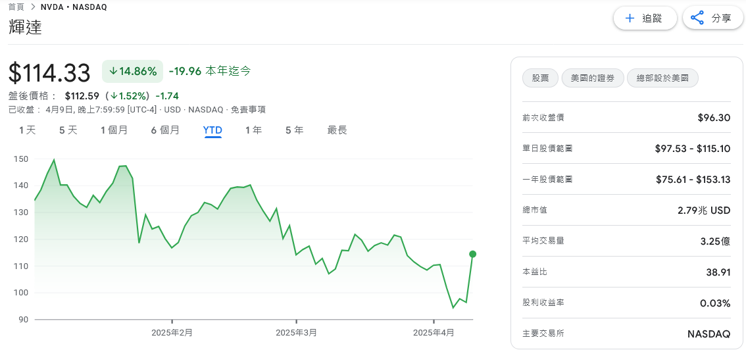The image size is (746, 350).
Task: Click the breadcrumb chevron after 首頁
Action: tap(33, 7)
